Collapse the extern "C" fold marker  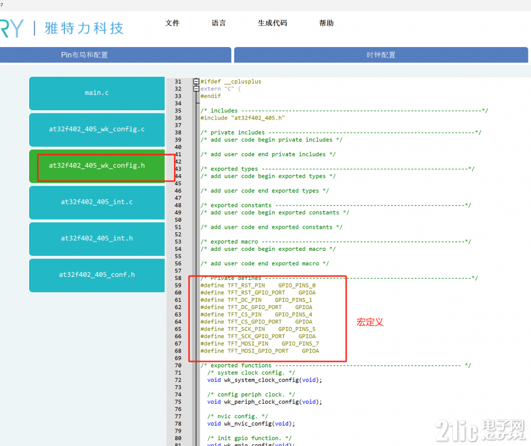(196, 89)
